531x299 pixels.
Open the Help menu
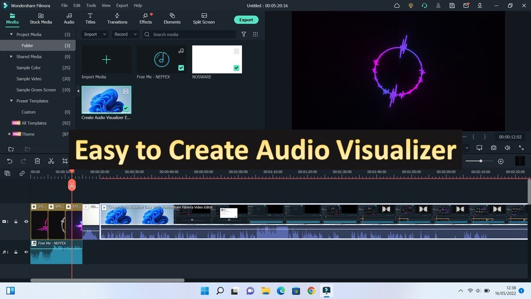pyautogui.click(x=138, y=5)
